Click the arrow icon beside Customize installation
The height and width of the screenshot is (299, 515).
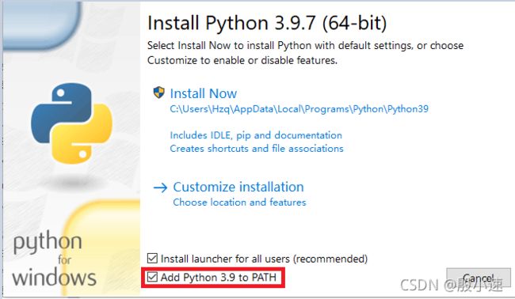click(x=160, y=187)
